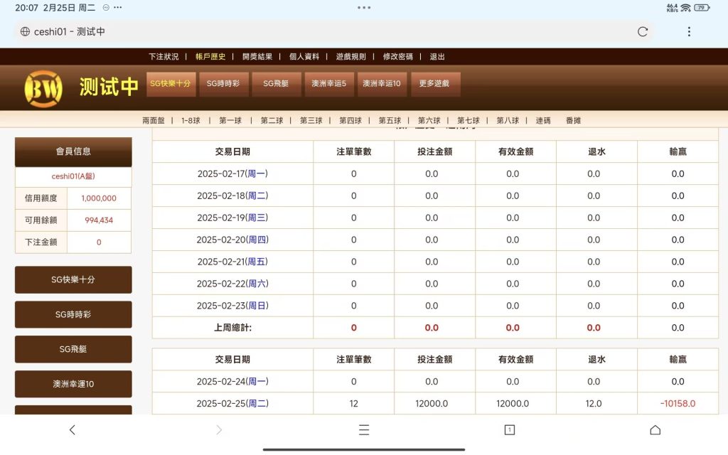Choose 第一球 in sub-navigation
Image resolution: width=728 pixels, height=455 pixels.
230,121
